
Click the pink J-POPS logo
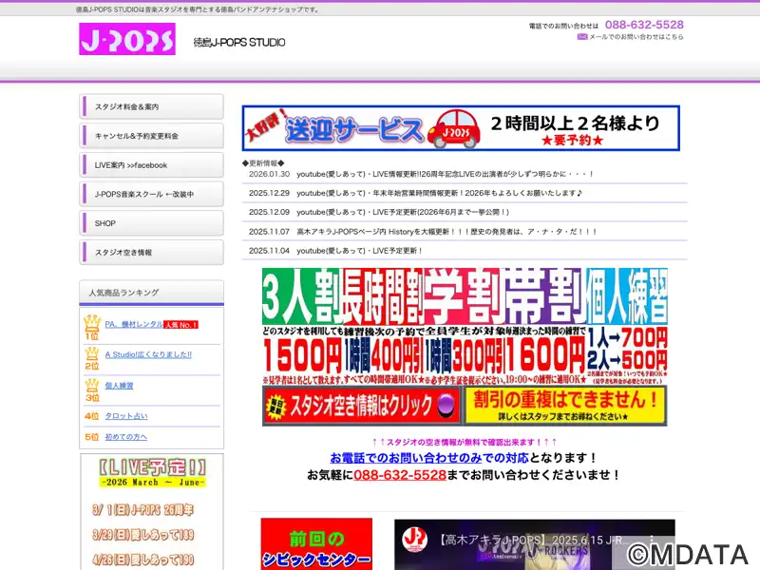click(127, 39)
